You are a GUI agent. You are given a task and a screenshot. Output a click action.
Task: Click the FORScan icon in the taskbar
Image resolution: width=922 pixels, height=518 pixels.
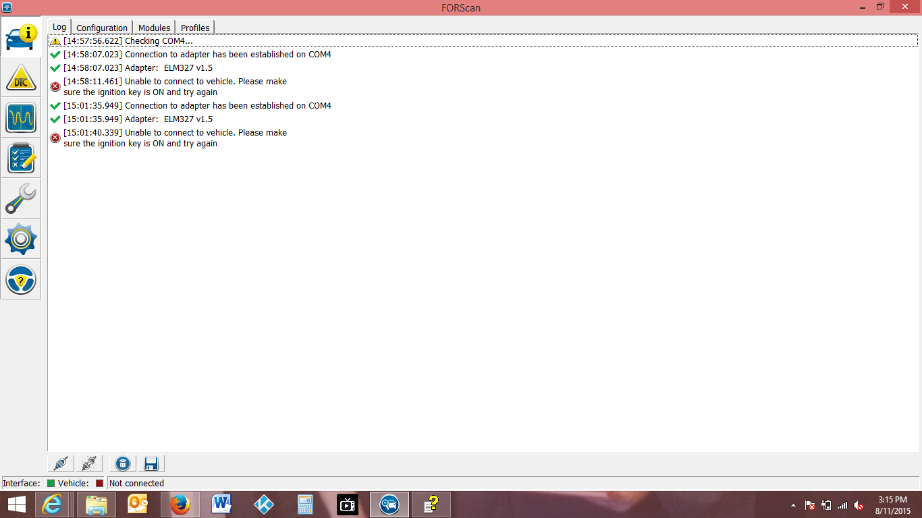tap(389, 504)
